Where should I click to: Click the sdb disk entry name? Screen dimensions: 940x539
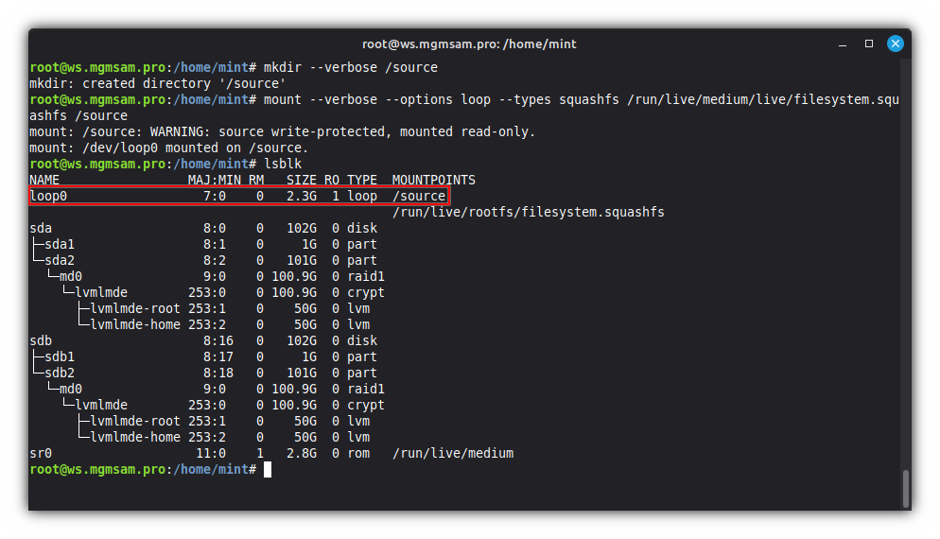pos(42,340)
